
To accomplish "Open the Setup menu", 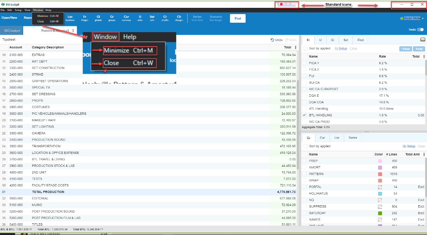I will tap(18, 10).
